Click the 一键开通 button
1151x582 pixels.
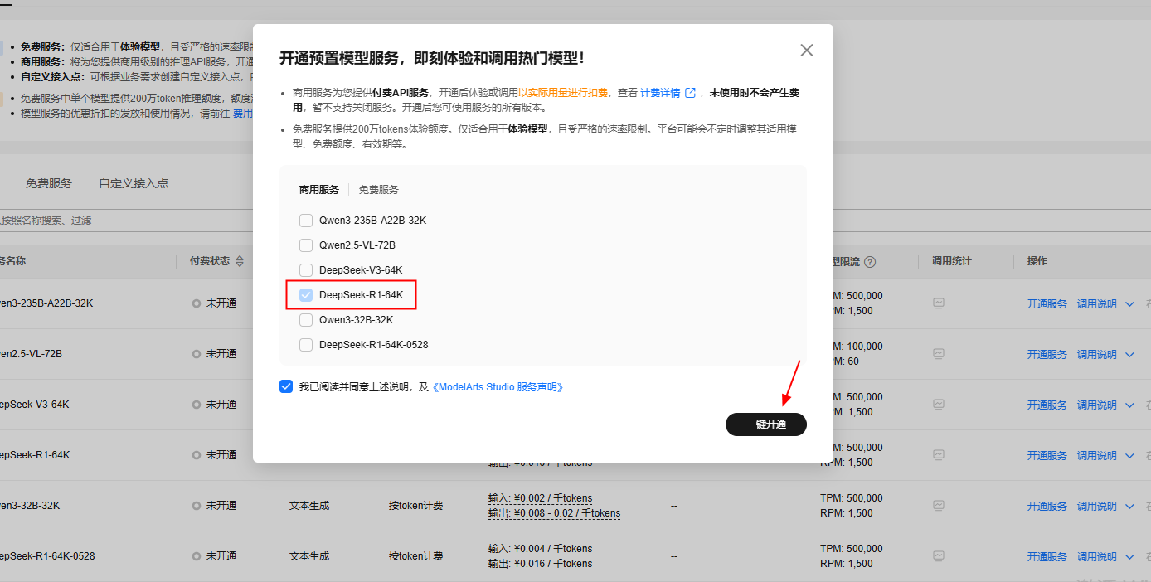point(766,424)
